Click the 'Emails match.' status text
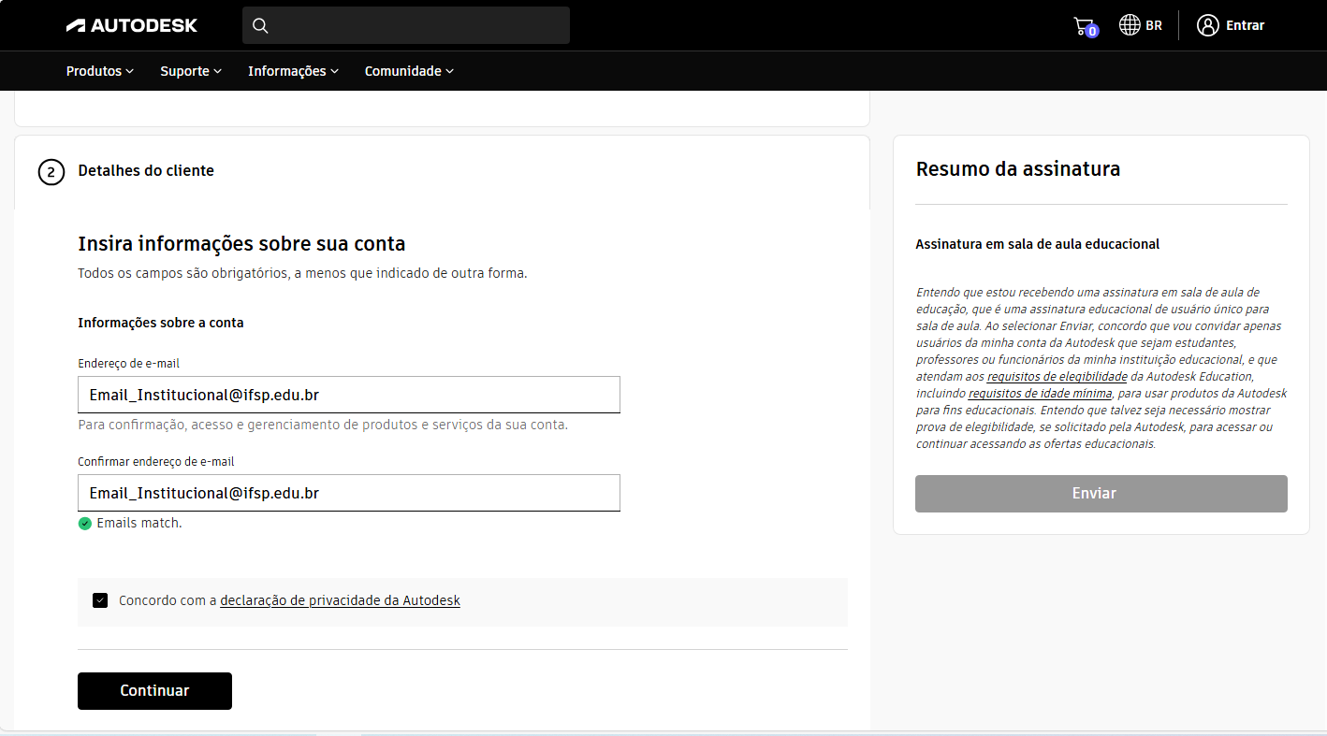Image resolution: width=1327 pixels, height=736 pixels. pyautogui.click(x=139, y=524)
